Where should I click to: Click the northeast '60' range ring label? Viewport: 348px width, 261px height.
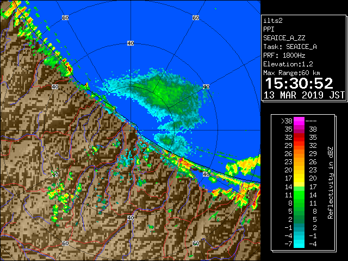pos(196,17)
